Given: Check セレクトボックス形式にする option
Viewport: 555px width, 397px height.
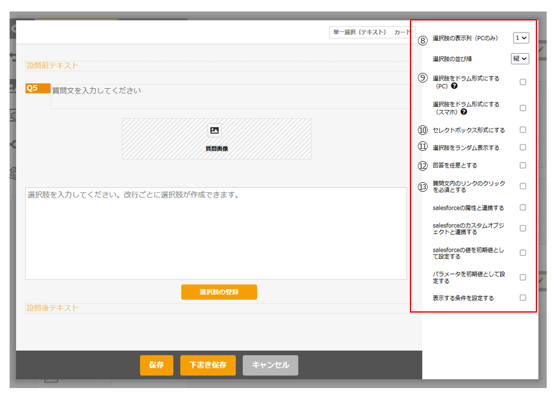Looking at the screenshot, I should pos(523,130).
